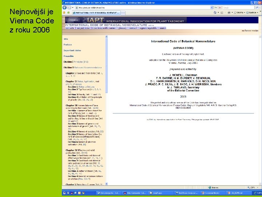Click the Add to Favorites icon
Image resolution: width=262 pixels, height=197 pixels.
(x=68, y=12)
